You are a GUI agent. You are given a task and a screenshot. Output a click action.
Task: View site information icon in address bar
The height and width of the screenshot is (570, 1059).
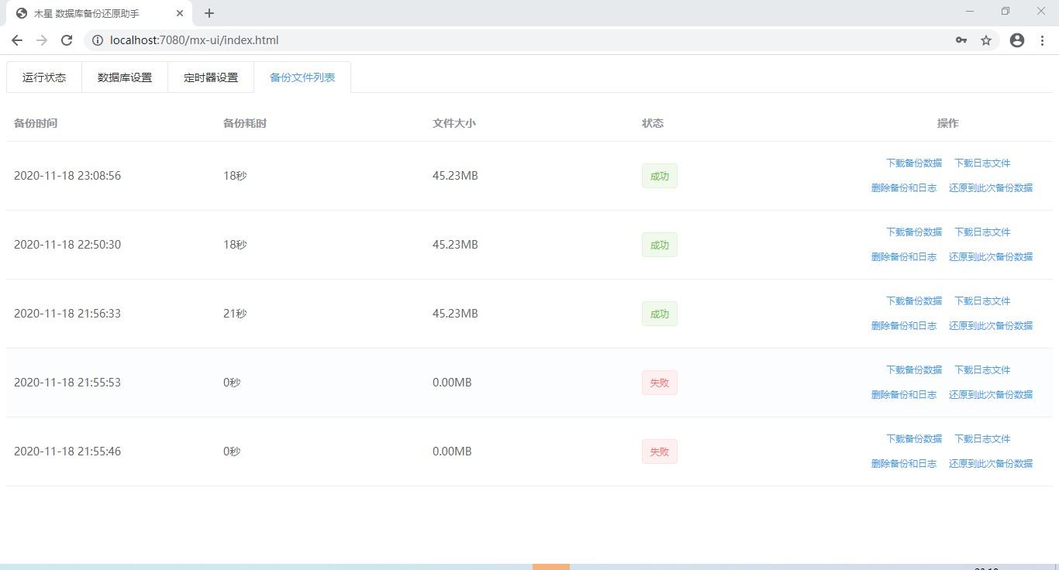point(98,40)
